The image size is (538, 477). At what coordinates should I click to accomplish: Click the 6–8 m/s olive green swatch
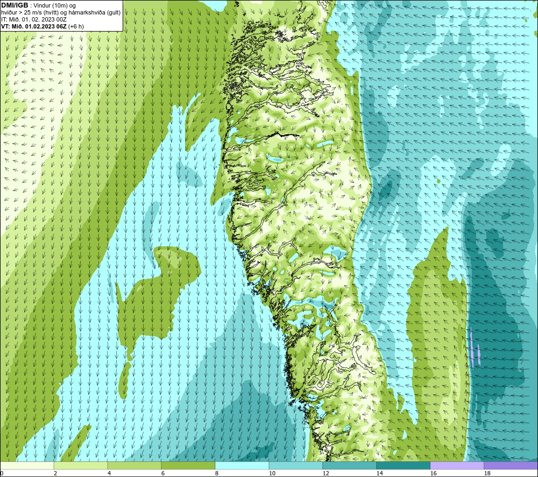[x=188, y=465]
